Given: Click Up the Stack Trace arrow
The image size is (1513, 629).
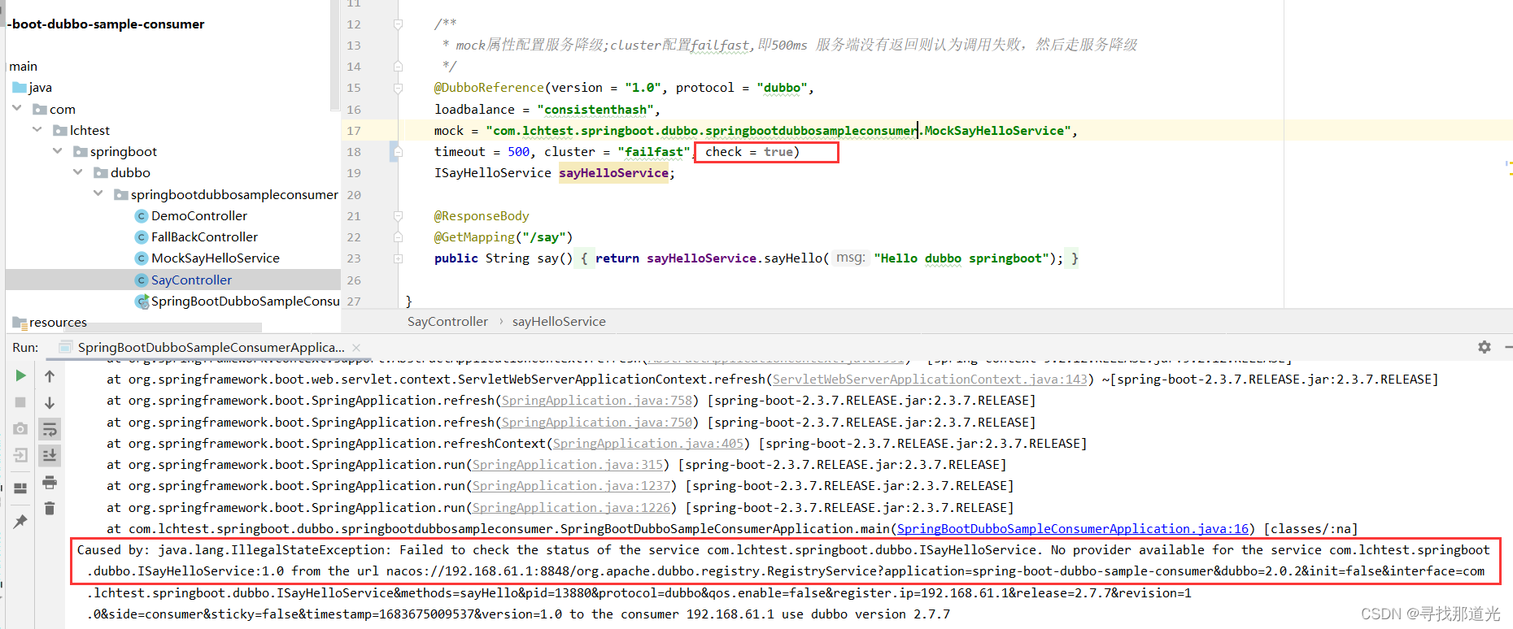Looking at the screenshot, I should [x=50, y=376].
